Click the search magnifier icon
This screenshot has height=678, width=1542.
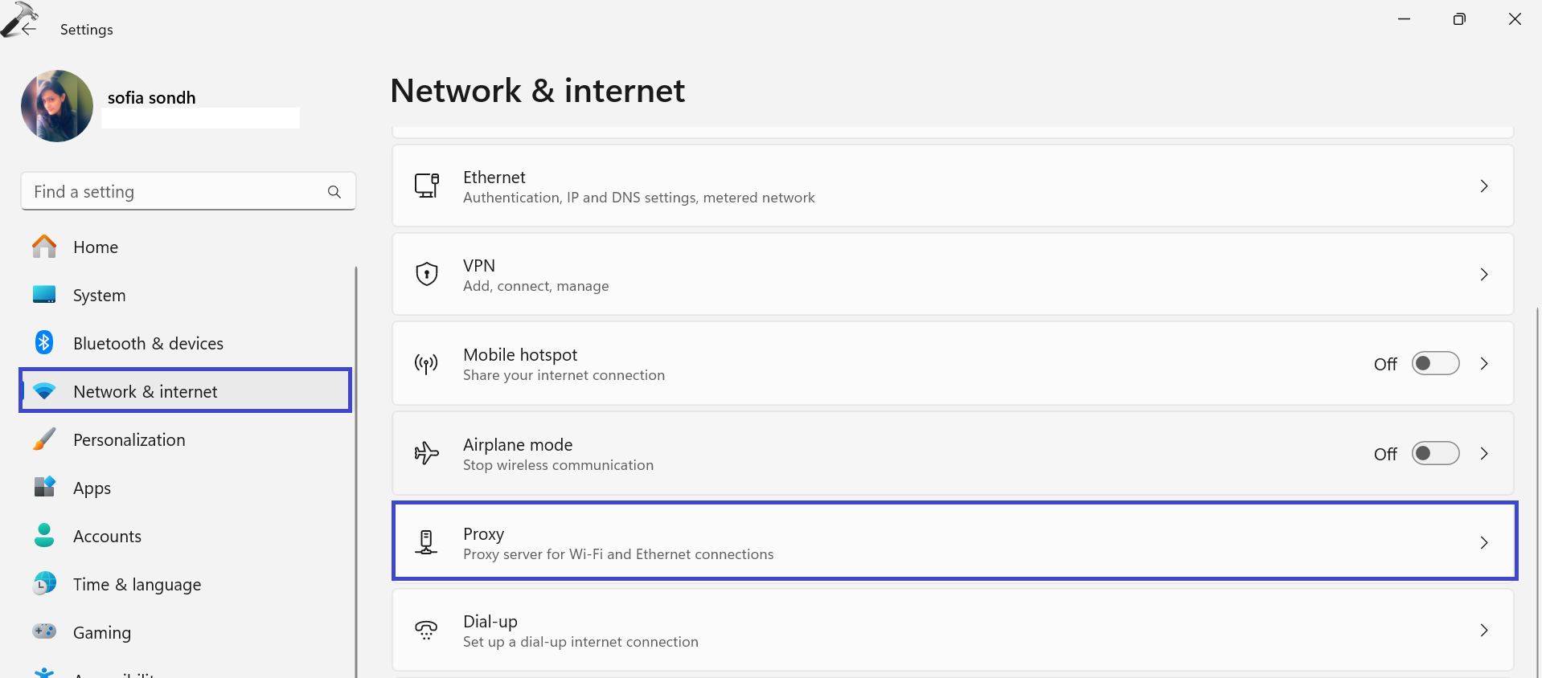pos(334,192)
